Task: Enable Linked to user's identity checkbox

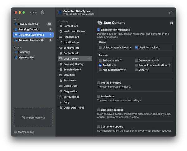Action: pyautogui.click(x=100, y=48)
